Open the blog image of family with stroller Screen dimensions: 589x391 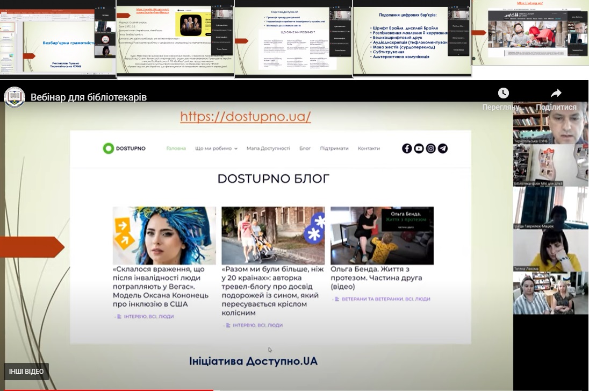pyautogui.click(x=273, y=236)
